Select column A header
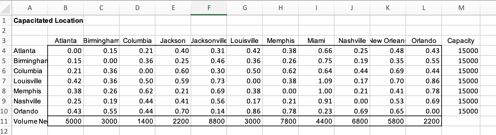 [x=30, y=7]
